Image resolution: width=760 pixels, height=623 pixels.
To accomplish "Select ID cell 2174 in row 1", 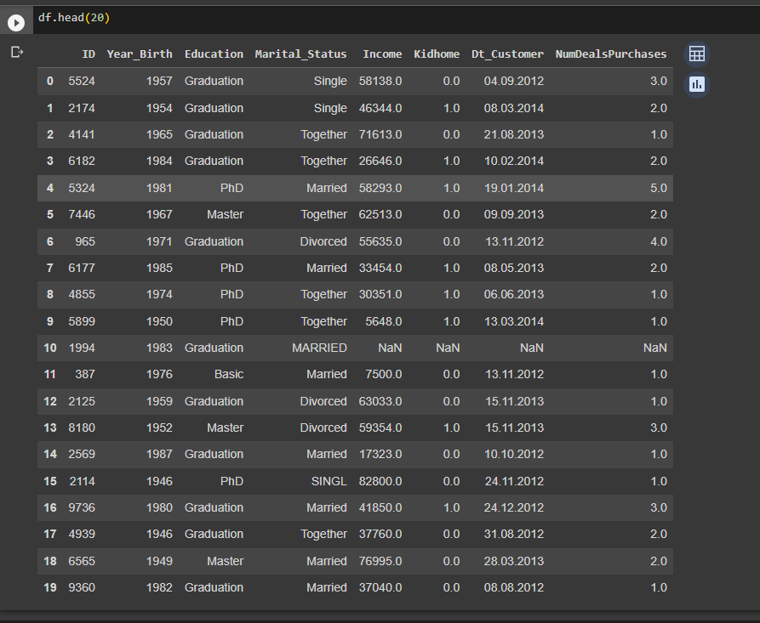I will 82,108.
